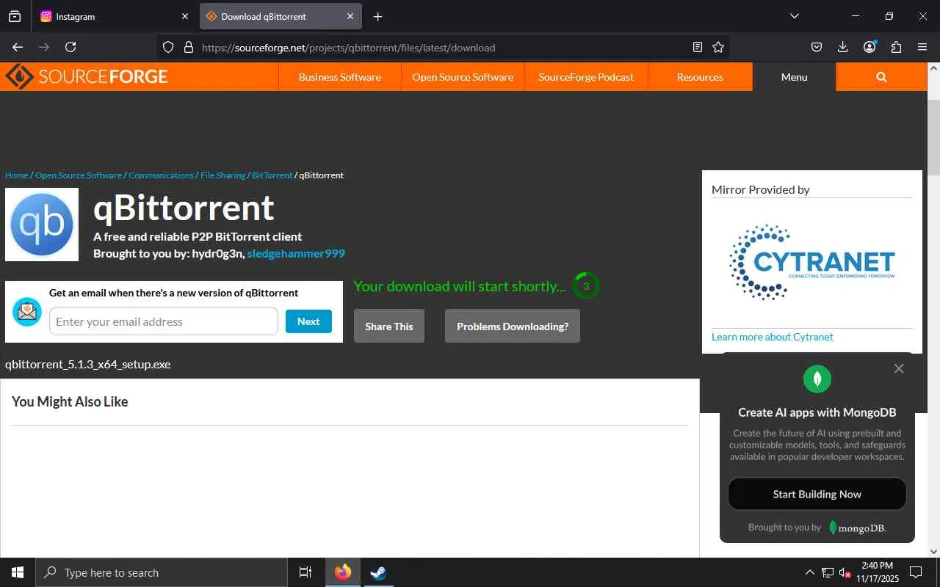Close the Download qBittorrent tab
Image resolution: width=940 pixels, height=587 pixels.
coord(350,16)
